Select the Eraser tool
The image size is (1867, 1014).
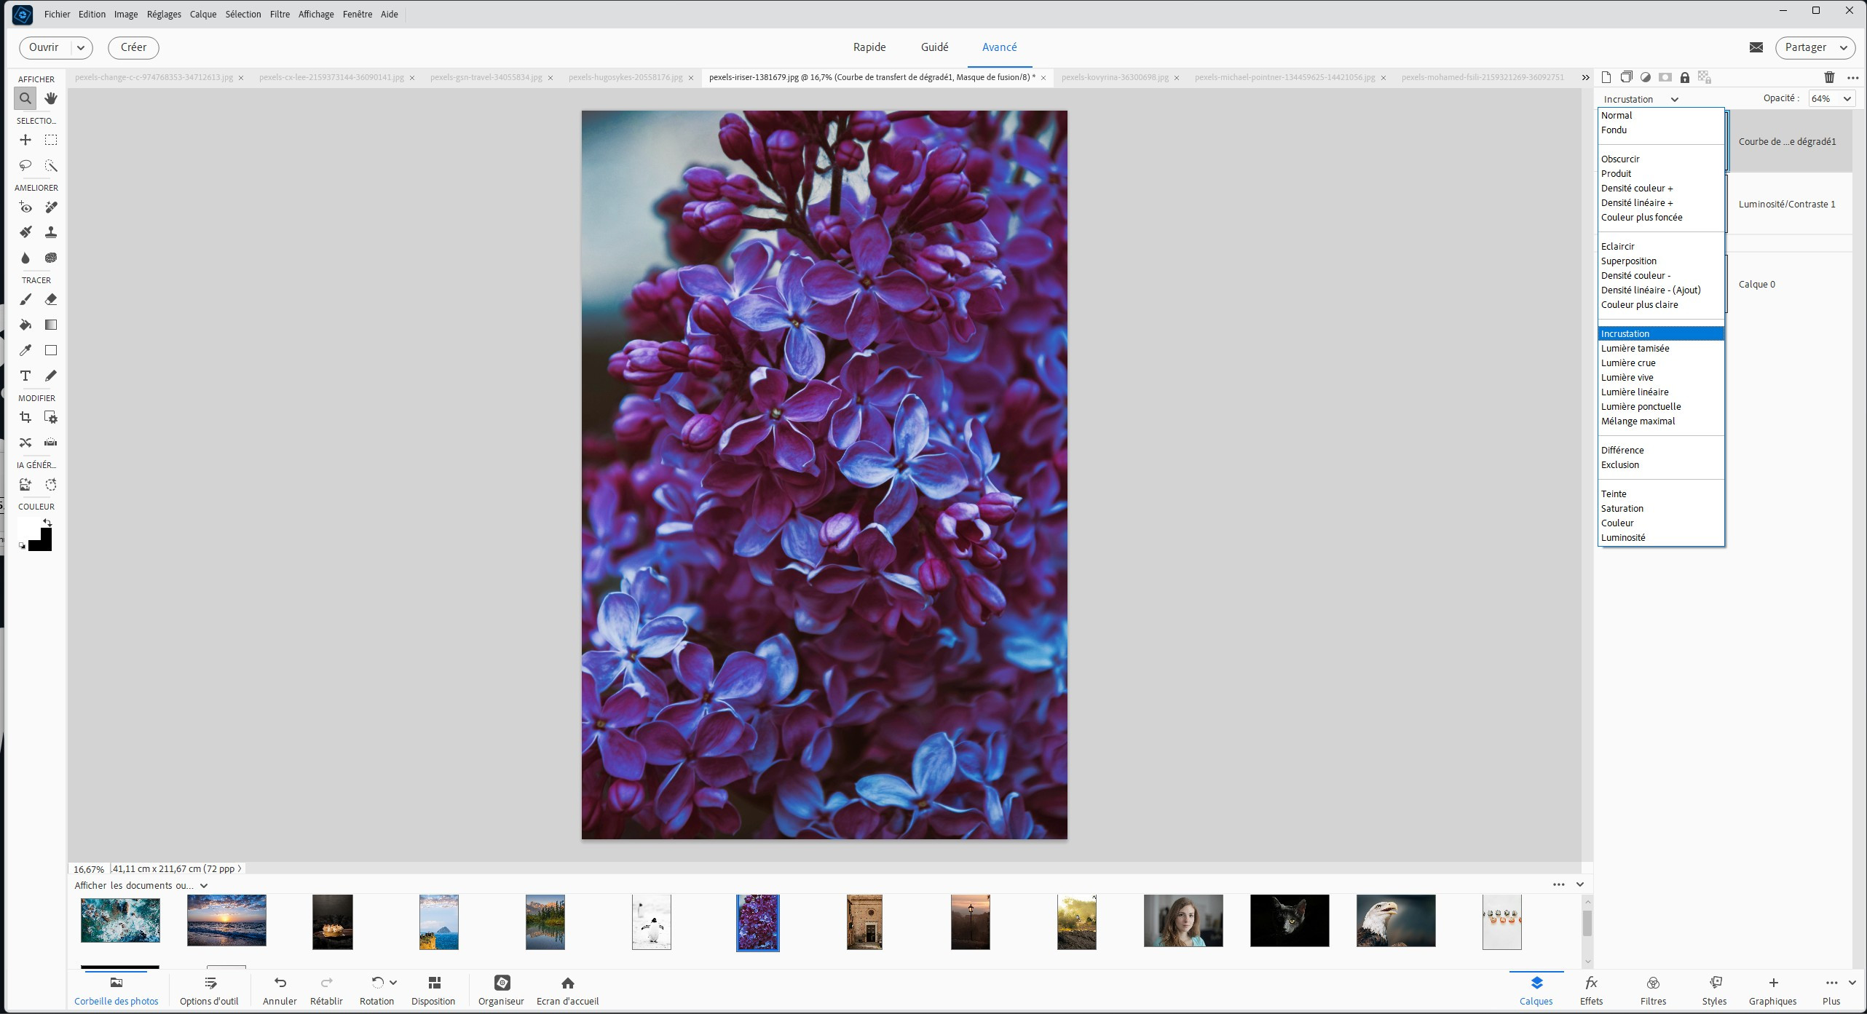click(x=50, y=299)
